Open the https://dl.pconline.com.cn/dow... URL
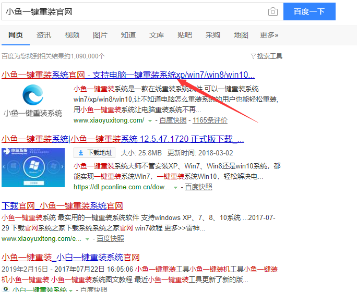 122,187
